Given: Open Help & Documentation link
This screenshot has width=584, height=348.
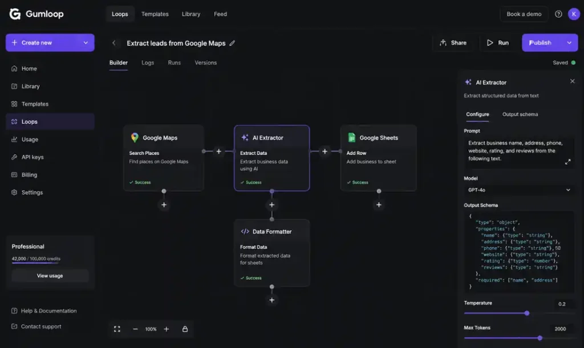Looking at the screenshot, I should tap(44, 311).
